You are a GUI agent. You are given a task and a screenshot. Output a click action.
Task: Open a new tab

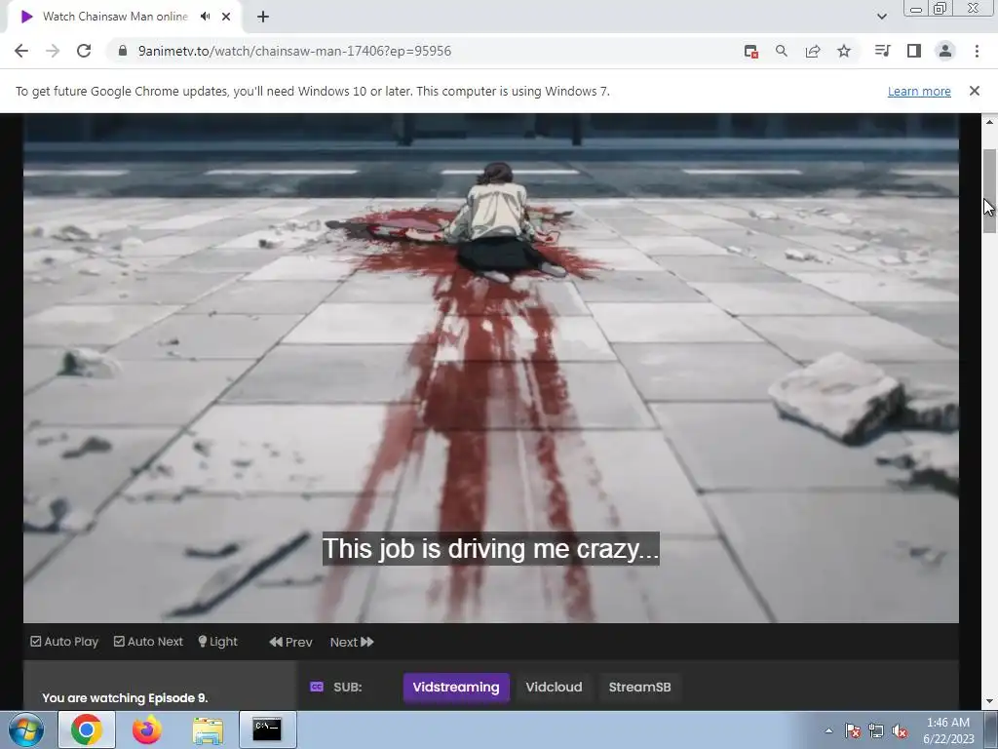pyautogui.click(x=263, y=17)
